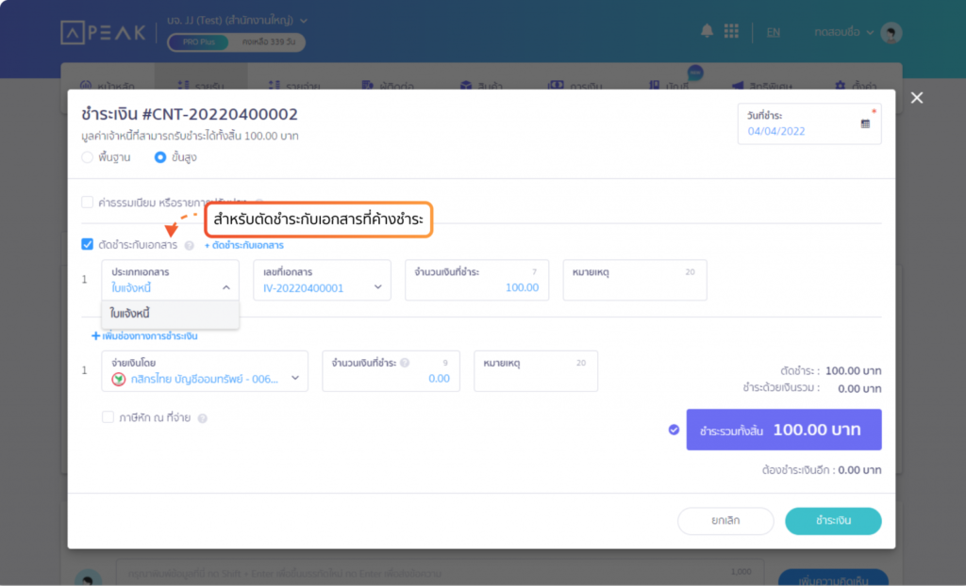Select the ขั้นสูง radio option

point(160,157)
